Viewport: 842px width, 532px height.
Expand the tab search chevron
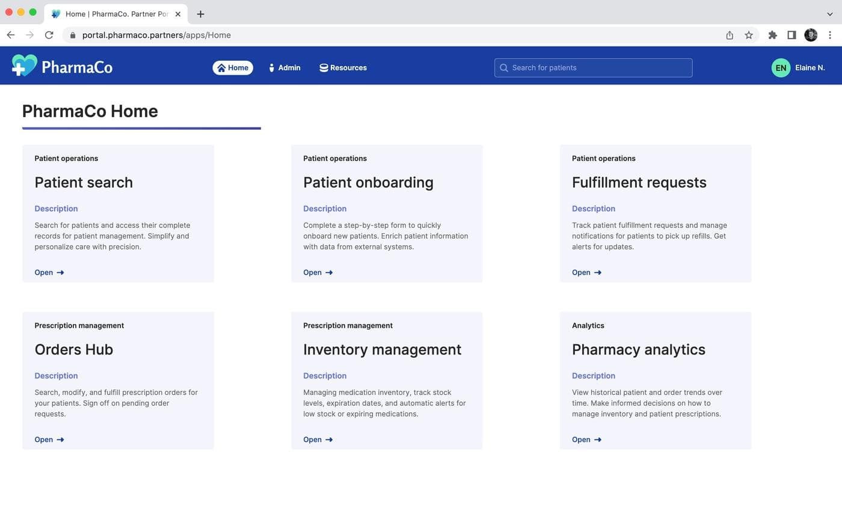pos(830,14)
